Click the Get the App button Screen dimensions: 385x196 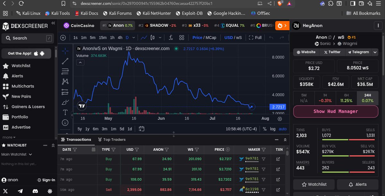26,54
